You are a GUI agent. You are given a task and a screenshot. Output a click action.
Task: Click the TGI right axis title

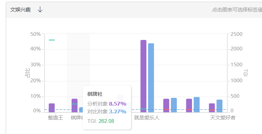click(245, 73)
